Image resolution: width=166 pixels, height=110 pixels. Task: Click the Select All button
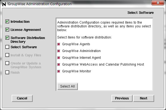[x=67, y=86]
